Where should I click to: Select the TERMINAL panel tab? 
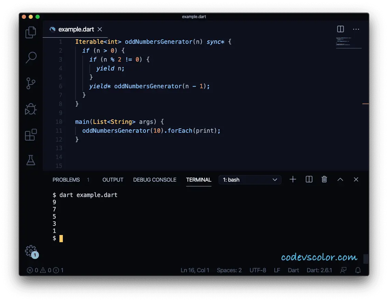(x=199, y=180)
